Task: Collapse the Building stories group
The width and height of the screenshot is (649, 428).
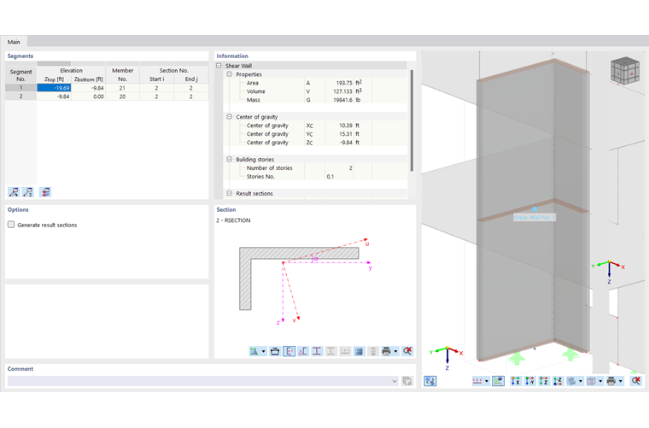Action: [x=230, y=160]
